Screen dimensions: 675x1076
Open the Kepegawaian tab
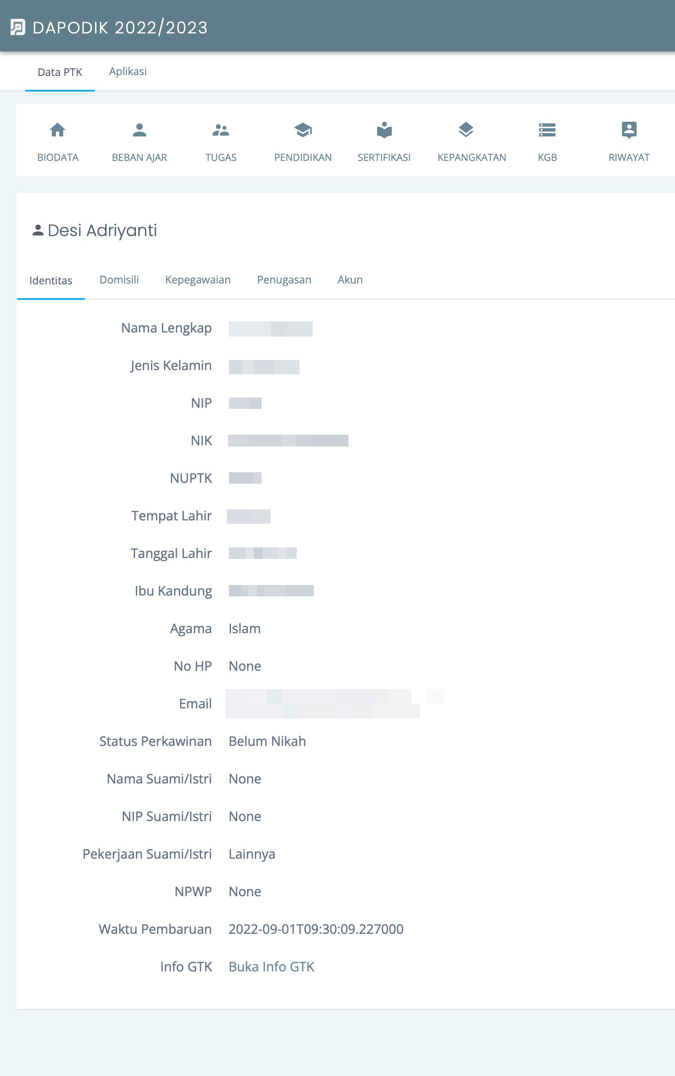point(198,280)
